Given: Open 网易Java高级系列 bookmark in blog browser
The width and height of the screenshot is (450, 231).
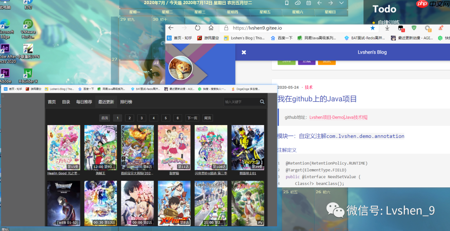Looking at the screenshot, I should tap(317, 38).
